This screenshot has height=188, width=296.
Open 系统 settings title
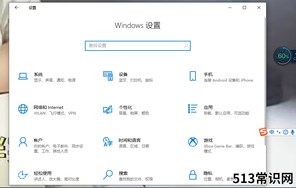[38, 74]
